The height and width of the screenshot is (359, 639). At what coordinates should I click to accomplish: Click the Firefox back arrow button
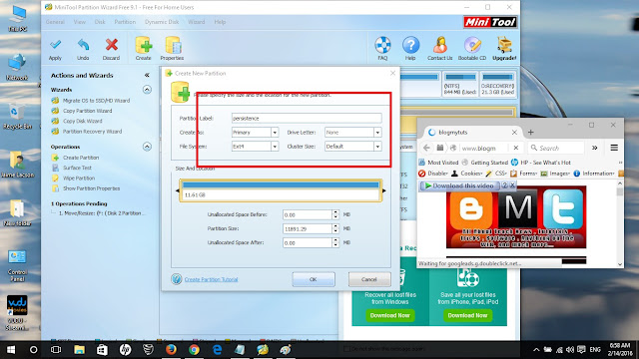[426, 148]
